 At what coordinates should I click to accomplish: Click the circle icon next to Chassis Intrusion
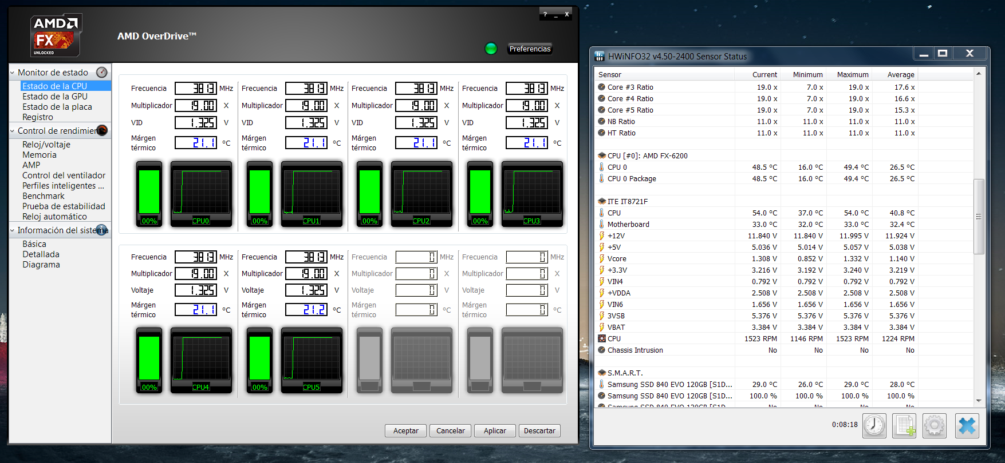click(601, 350)
